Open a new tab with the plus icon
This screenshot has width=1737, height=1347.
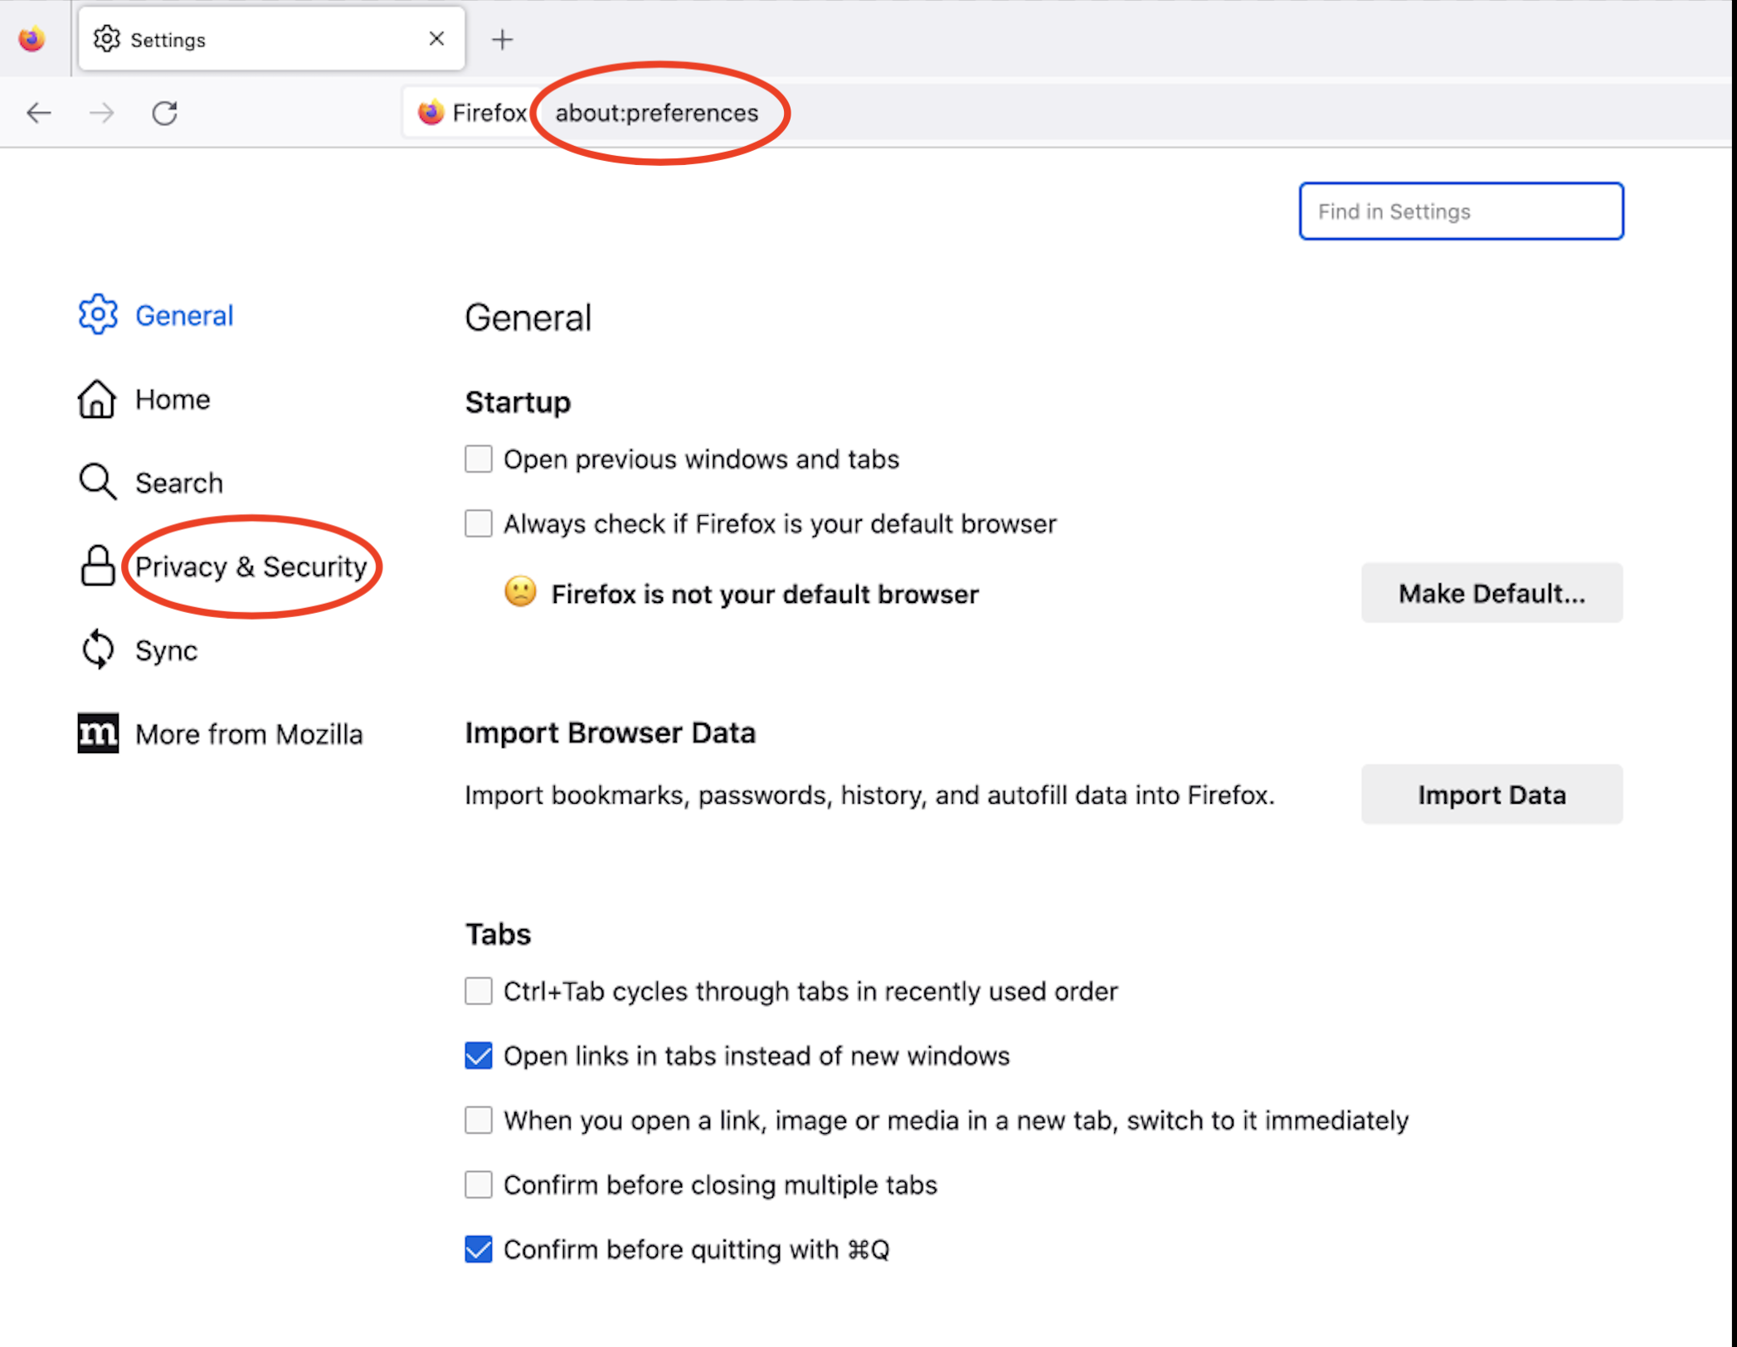pos(502,39)
